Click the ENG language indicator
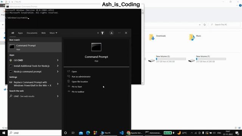The image size is (242, 136). [x=219, y=133]
